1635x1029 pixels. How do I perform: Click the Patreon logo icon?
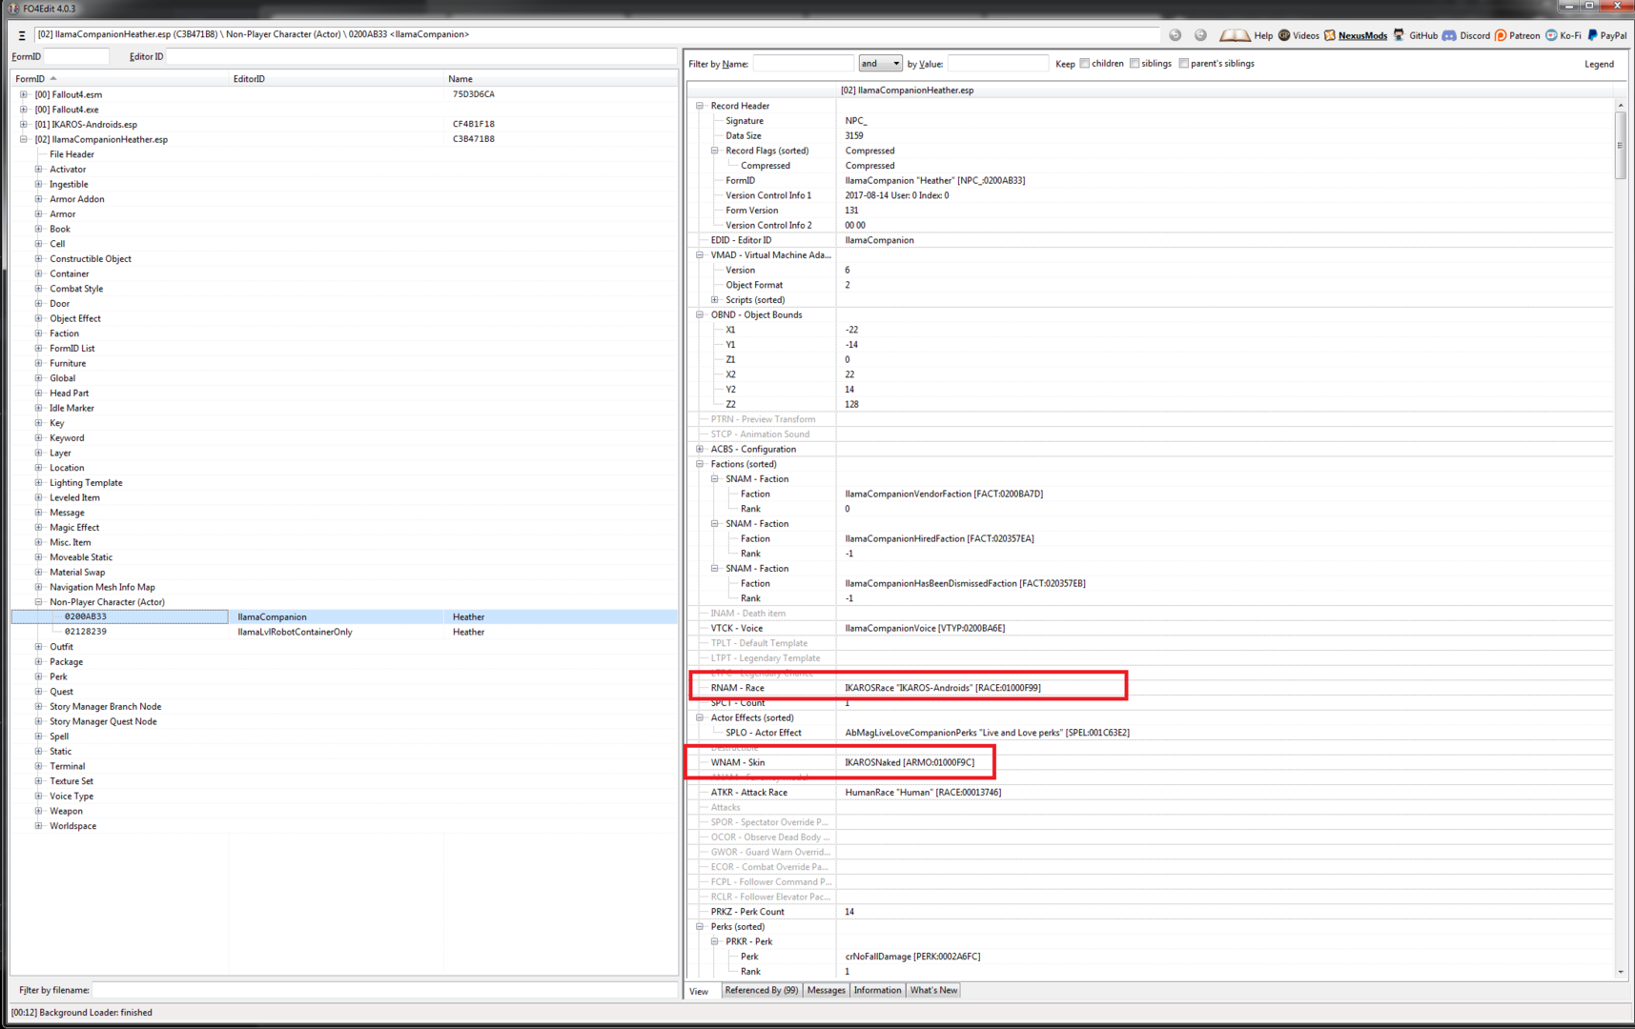tap(1501, 35)
